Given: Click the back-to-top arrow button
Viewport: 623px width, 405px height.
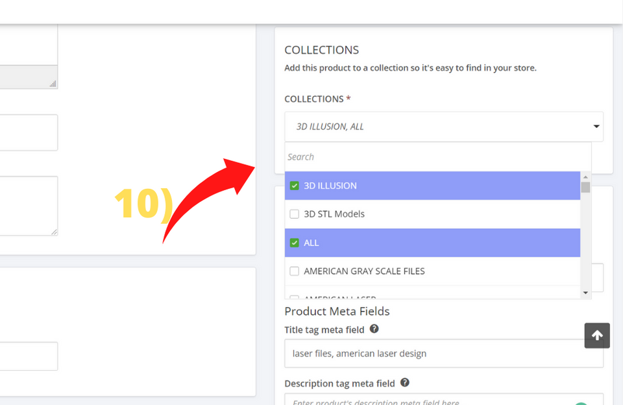Looking at the screenshot, I should point(597,336).
